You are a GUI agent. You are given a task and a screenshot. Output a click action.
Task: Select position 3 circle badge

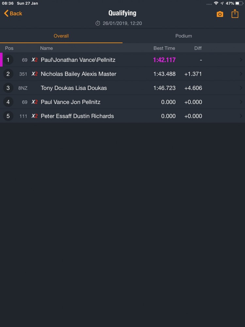pyautogui.click(x=8, y=88)
